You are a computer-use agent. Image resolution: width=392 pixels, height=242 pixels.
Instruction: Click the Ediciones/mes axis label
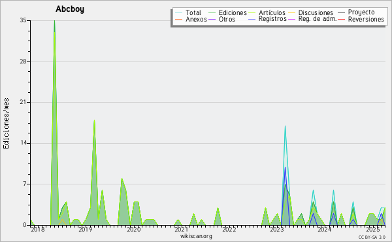6,124
